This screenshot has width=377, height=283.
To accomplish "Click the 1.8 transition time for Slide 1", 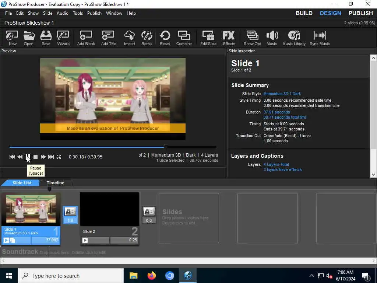I will 70,220.
